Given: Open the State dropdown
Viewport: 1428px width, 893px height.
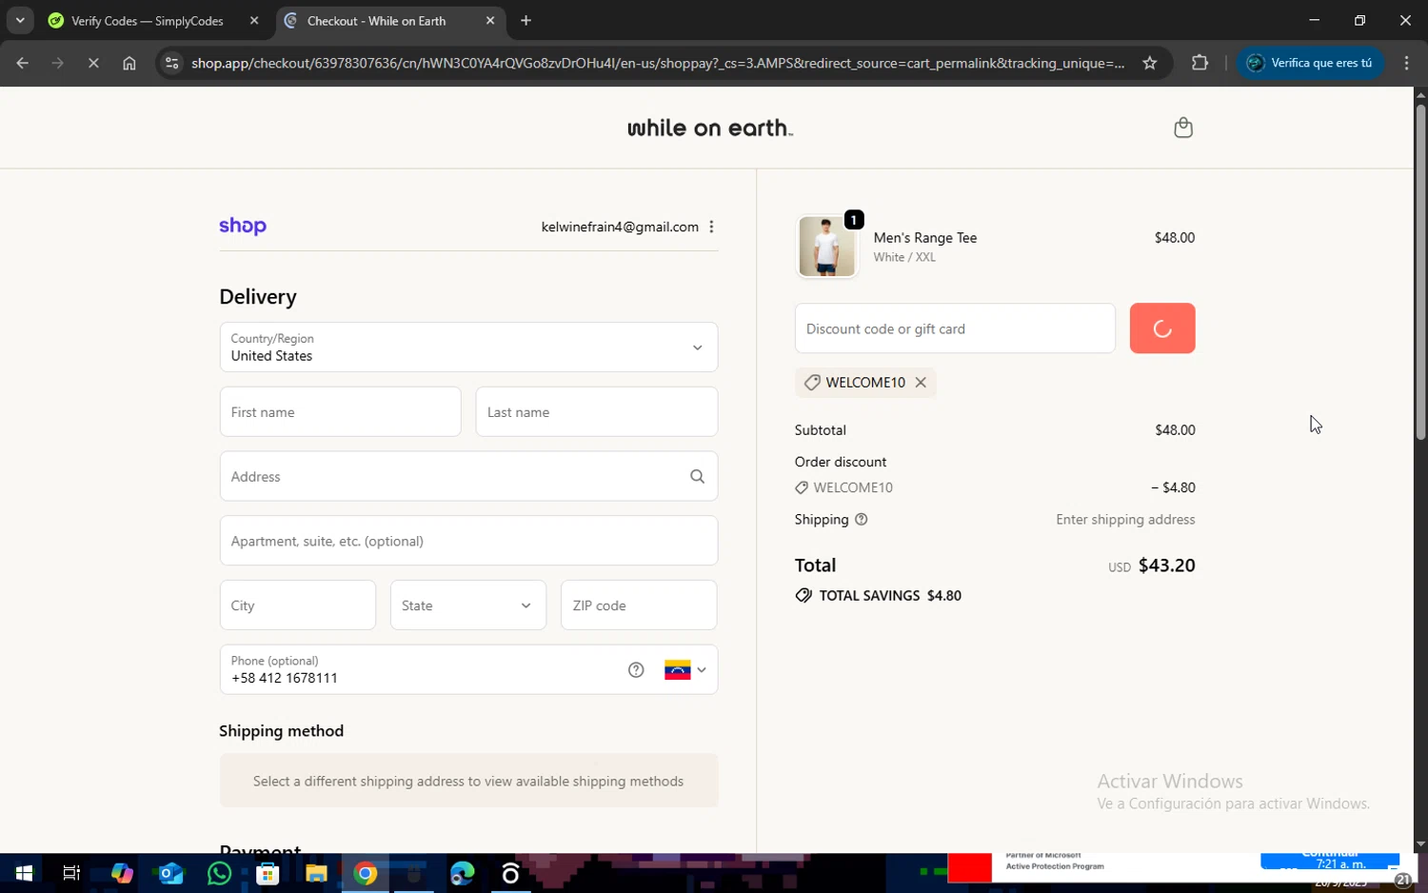Looking at the screenshot, I should tap(468, 605).
